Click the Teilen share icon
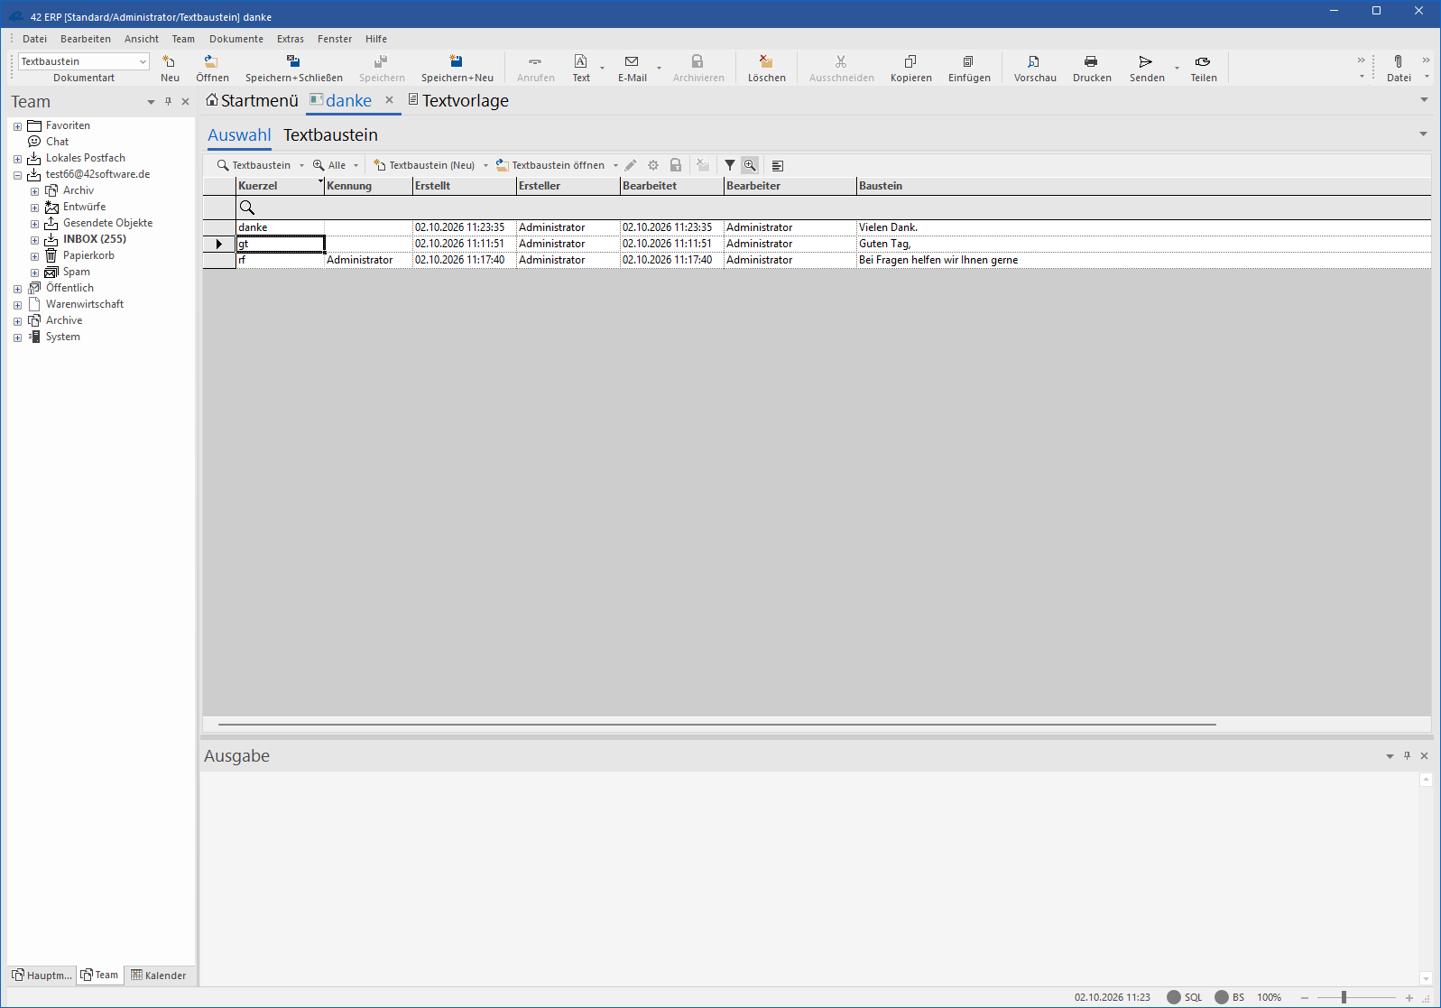 coord(1203,68)
